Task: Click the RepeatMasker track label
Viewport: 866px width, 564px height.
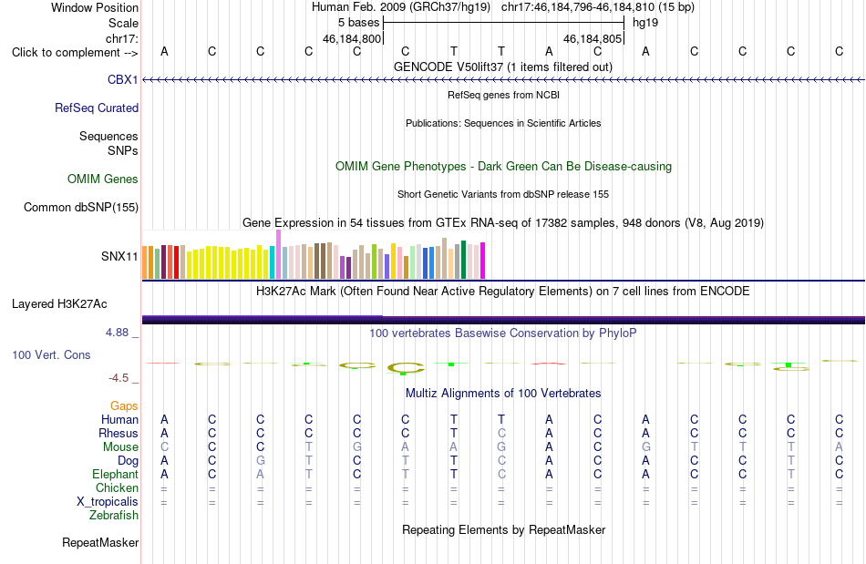Action: 100,542
